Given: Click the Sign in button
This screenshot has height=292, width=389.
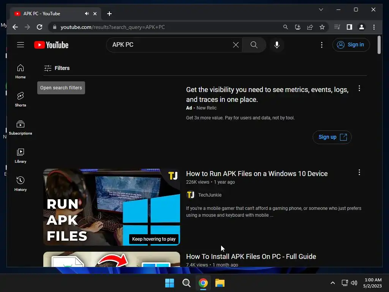Looking at the screenshot, I should [x=351, y=45].
